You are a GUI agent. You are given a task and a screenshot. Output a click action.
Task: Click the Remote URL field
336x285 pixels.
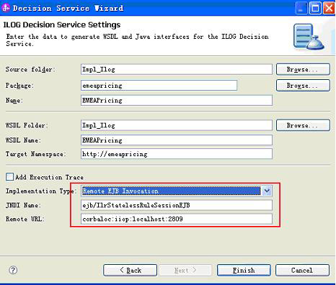177,219
